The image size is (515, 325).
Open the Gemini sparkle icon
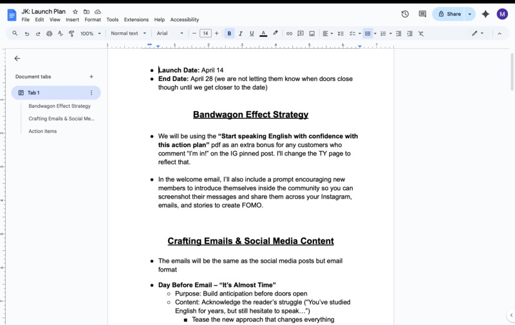tap(485, 13)
